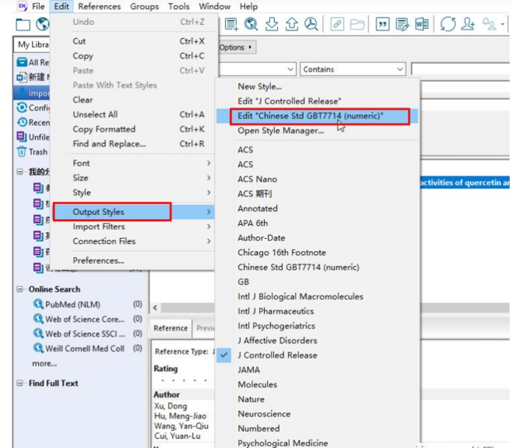Screen dimensions: 513x448
Task: Open Online Search globe-with-magnifier icon
Action: coord(251,24)
